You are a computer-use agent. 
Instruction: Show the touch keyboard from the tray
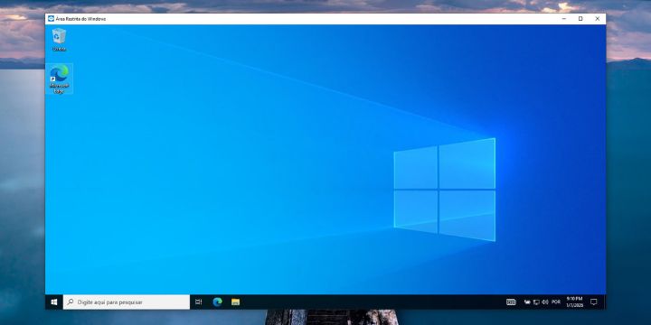point(511,302)
